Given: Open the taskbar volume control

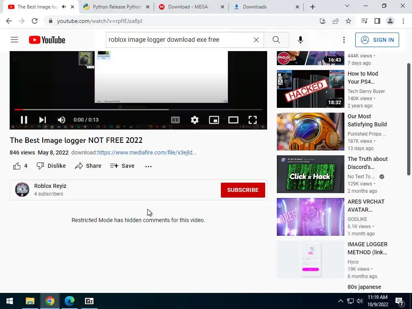Looking at the screenshot, I should [360, 301].
